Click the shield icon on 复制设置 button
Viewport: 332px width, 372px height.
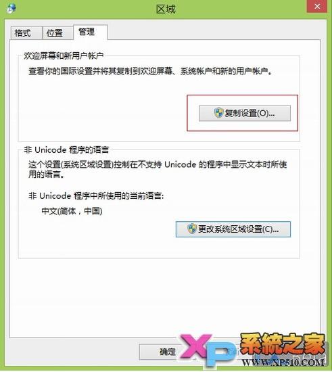coord(218,113)
